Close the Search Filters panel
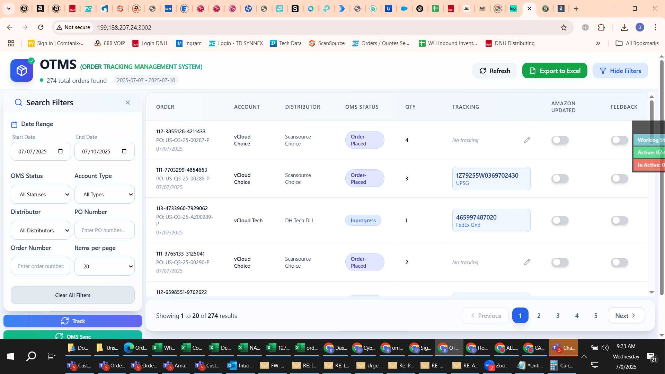The width and height of the screenshot is (665, 374). [128, 103]
